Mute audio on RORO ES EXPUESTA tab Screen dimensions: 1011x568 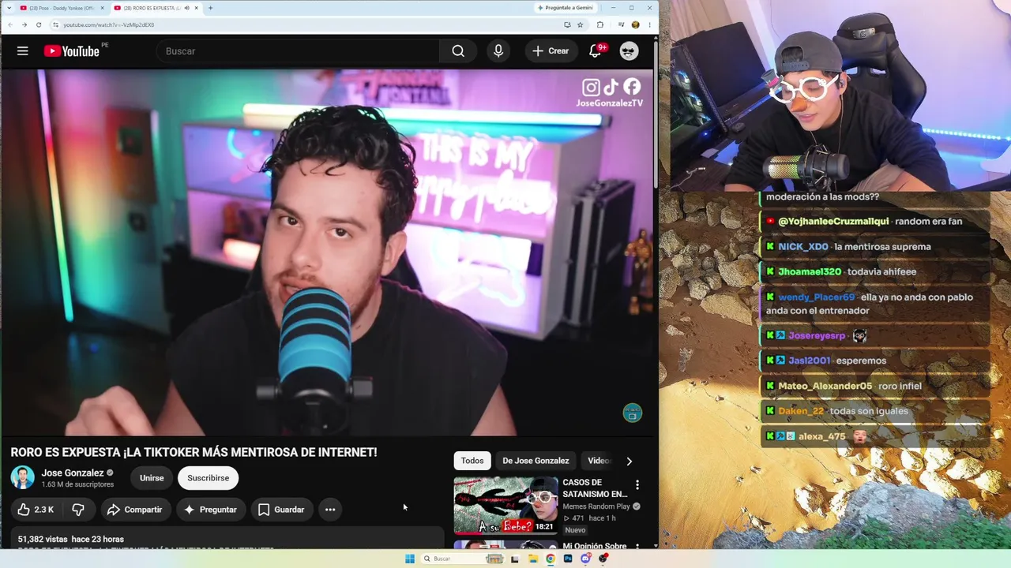(x=186, y=8)
